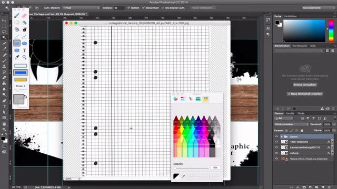Viewport: 337px width, 189px height.
Task: Select the rounded rectangle shape tool
Action: click(x=17, y=50)
